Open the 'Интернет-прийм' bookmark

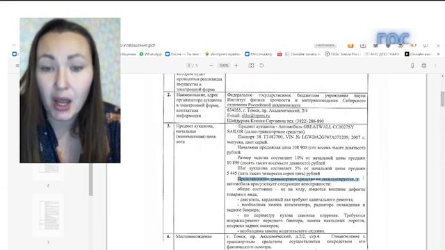point(222,54)
